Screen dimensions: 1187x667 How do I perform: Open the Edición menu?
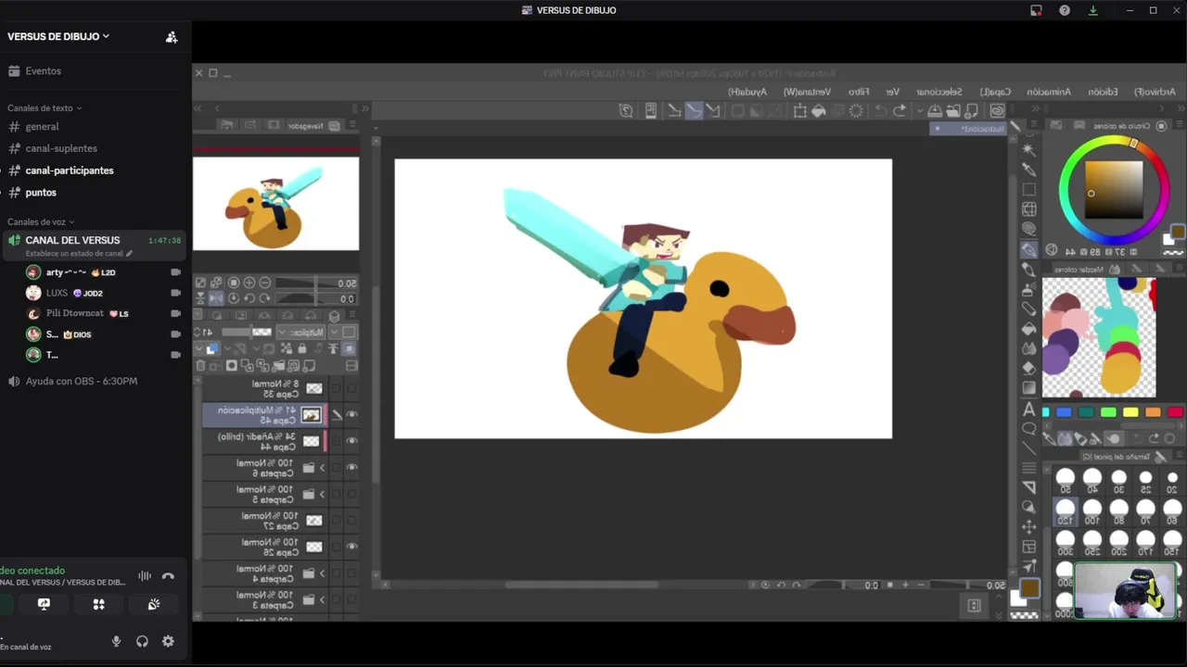1103,92
